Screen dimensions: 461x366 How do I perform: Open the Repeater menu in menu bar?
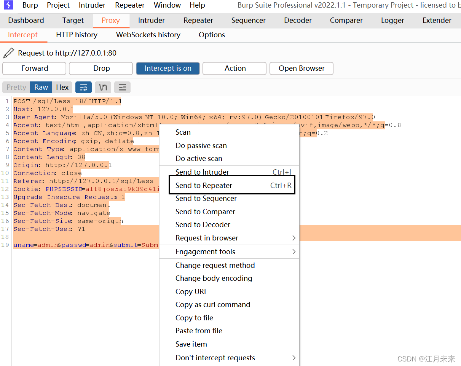click(130, 5)
